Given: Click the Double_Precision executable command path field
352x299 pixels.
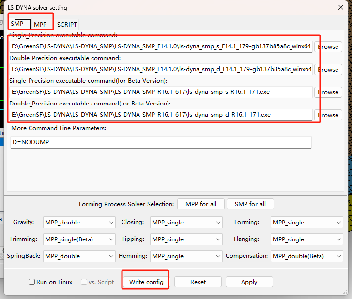Looking at the screenshot, I should 161,69.
